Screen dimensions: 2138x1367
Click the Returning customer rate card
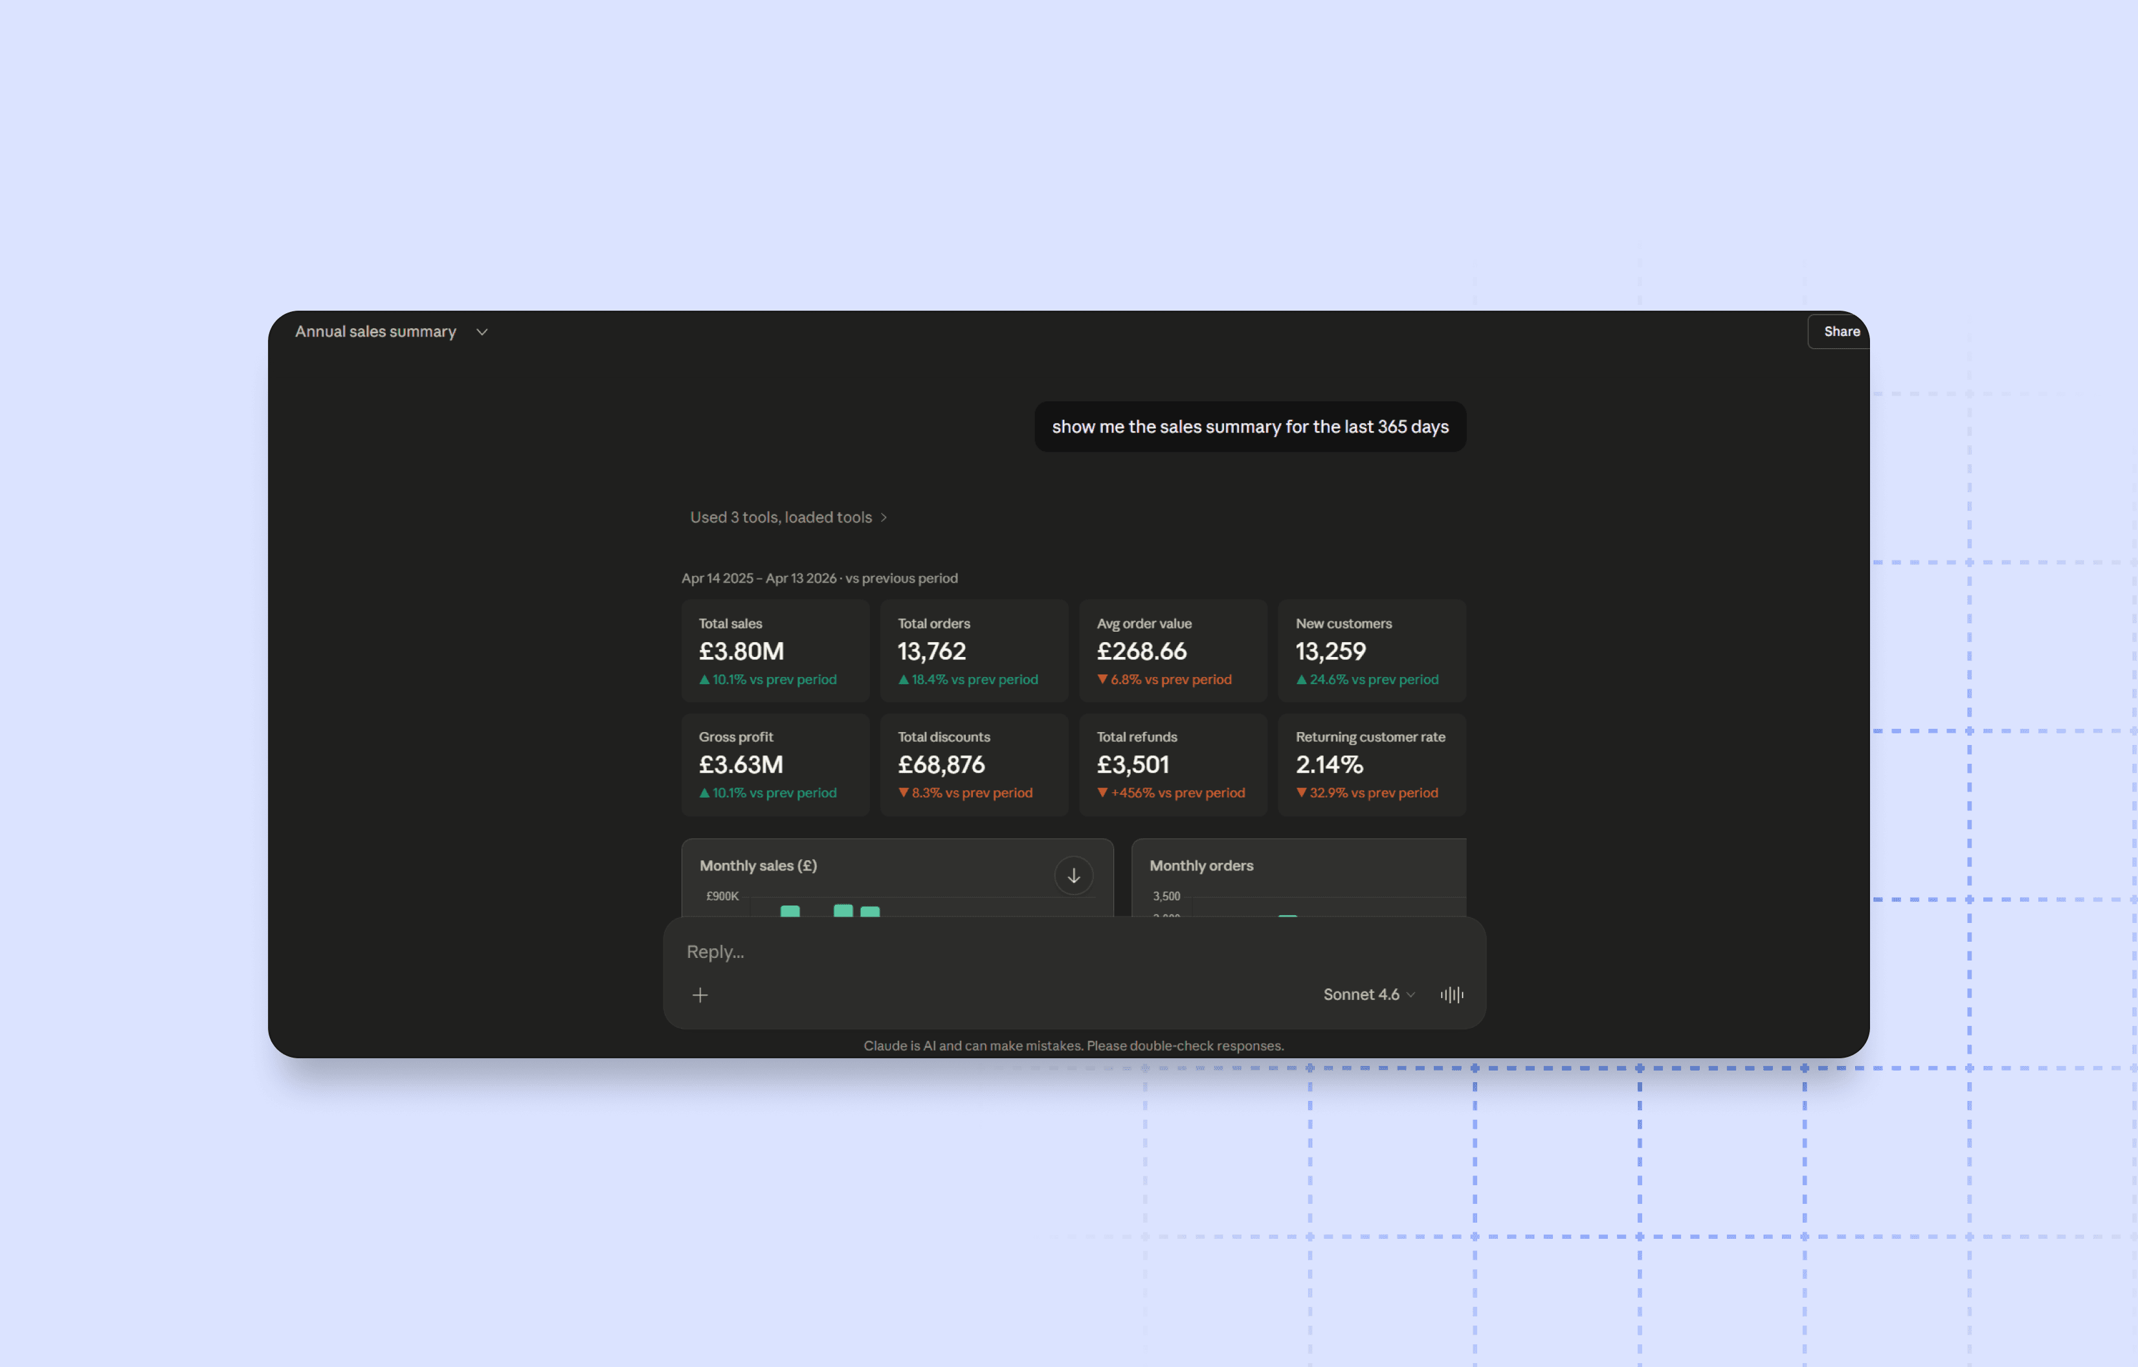[1371, 764]
